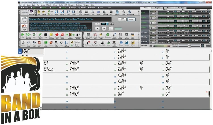Click the Key F button
The image size is (213, 125).
coord(97,24)
